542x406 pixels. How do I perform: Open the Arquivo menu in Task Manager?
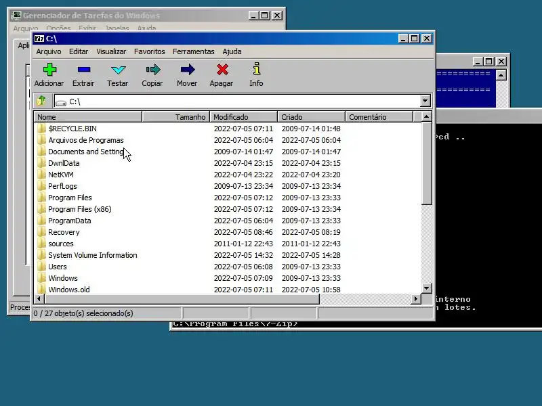[x=26, y=28]
